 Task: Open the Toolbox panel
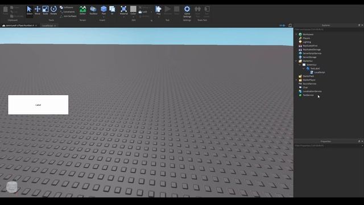(93, 10)
